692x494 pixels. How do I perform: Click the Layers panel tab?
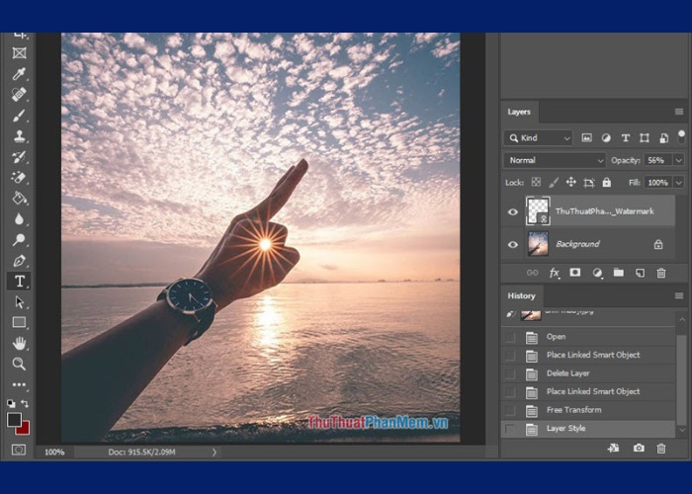(x=520, y=112)
